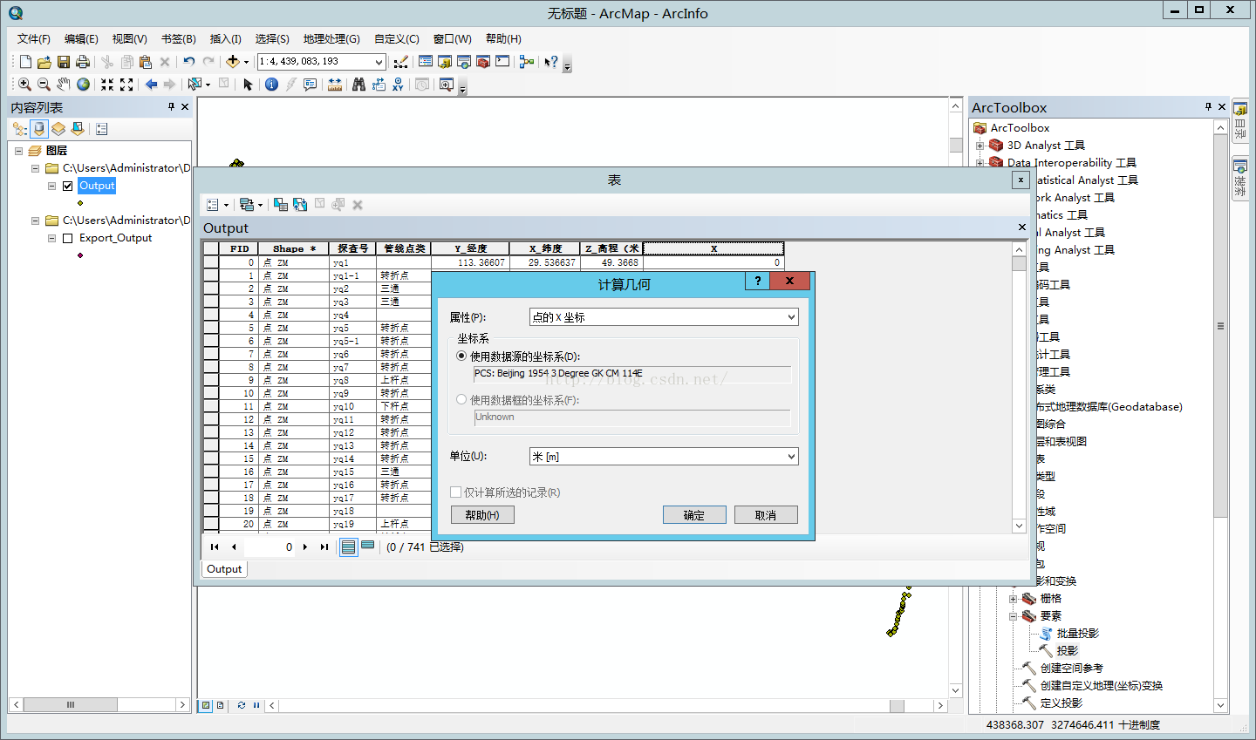Select the Measure ruler tool
The image size is (1256, 740).
tap(334, 85)
